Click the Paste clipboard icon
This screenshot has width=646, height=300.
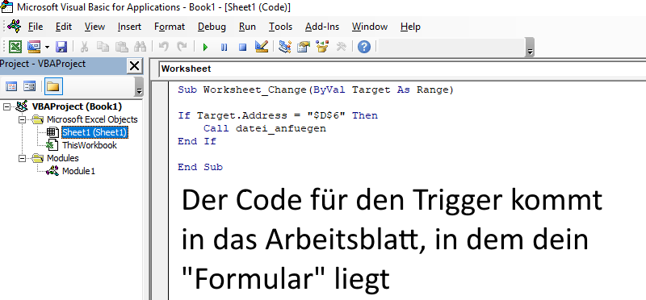121,47
